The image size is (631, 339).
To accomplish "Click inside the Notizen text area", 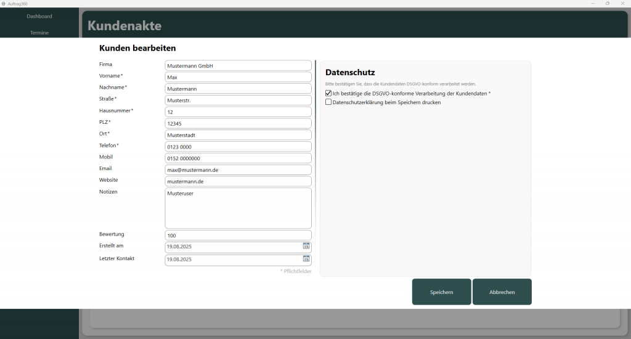I will coord(238,208).
